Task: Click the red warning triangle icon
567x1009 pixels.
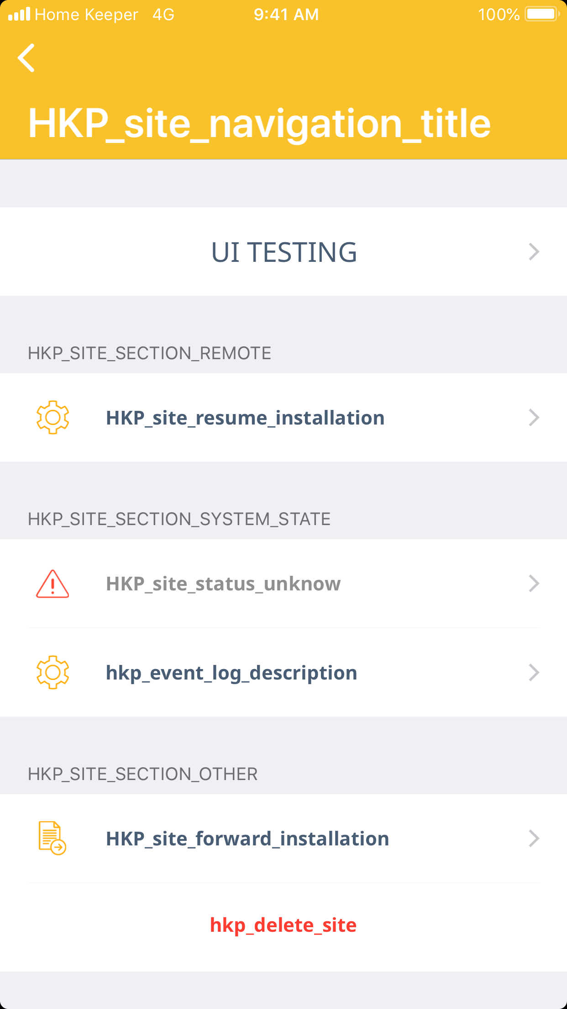Action: [x=52, y=584]
